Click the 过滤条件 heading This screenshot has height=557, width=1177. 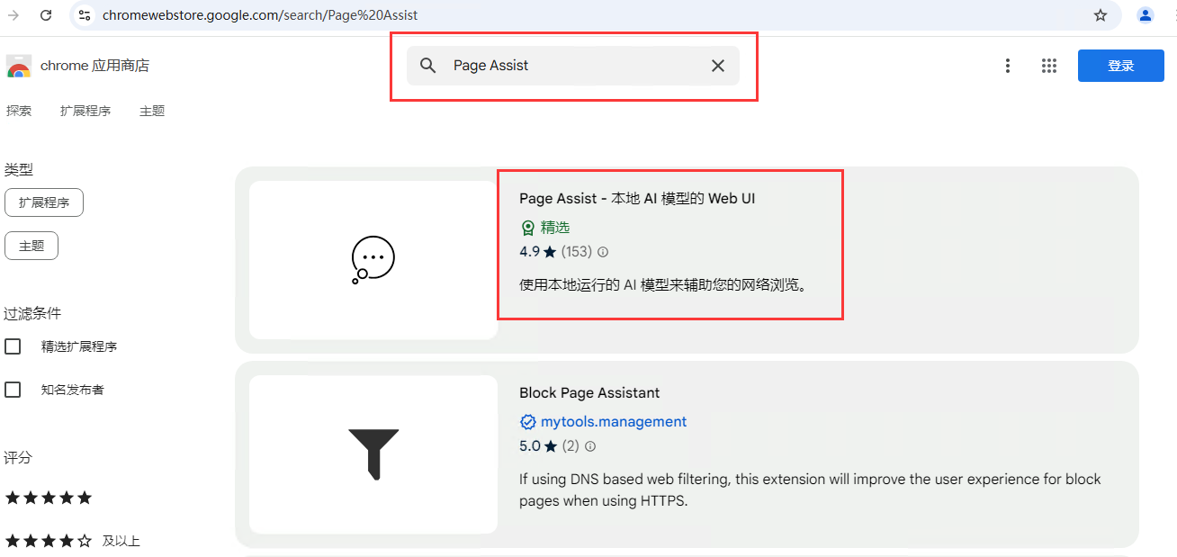tap(32, 313)
